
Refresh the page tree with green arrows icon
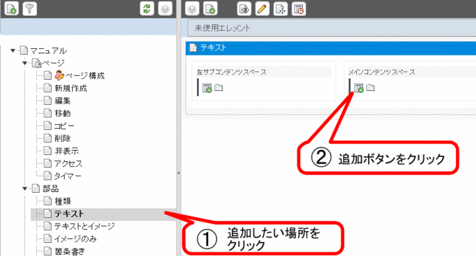point(147,9)
